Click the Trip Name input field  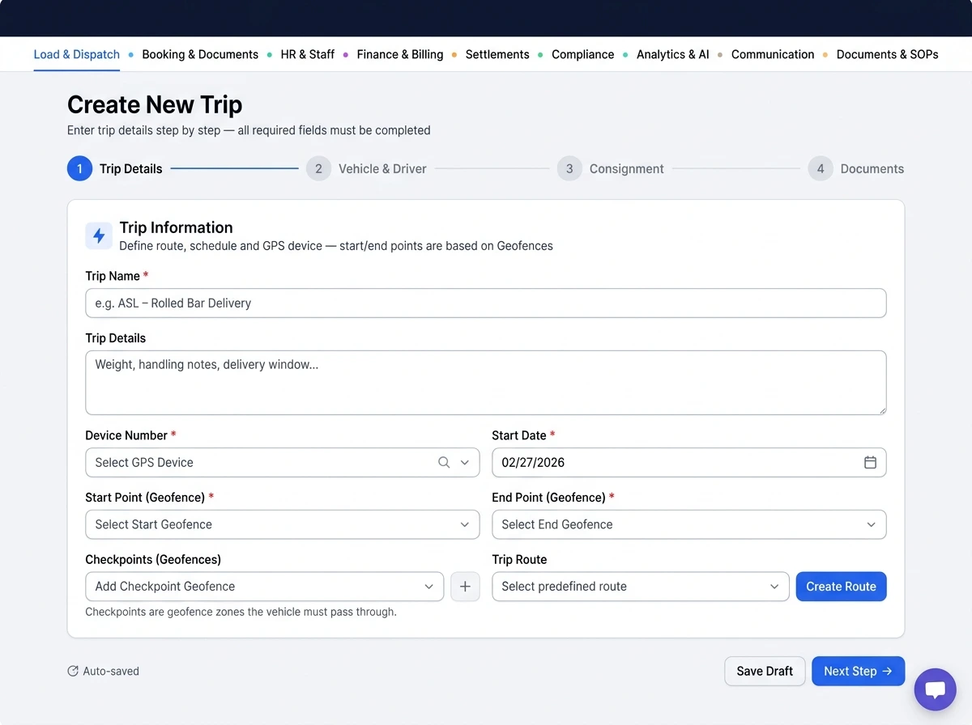pos(486,303)
